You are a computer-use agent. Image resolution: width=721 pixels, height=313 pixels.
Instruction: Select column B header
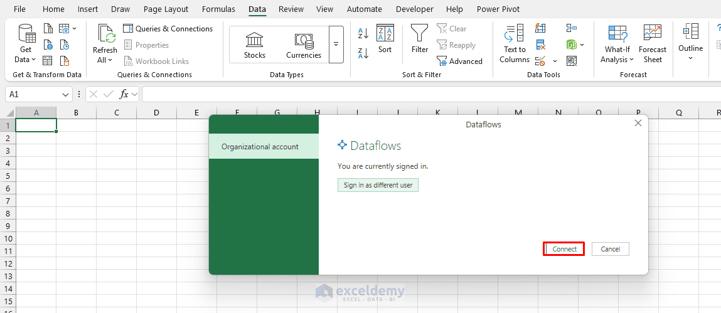tap(76, 113)
